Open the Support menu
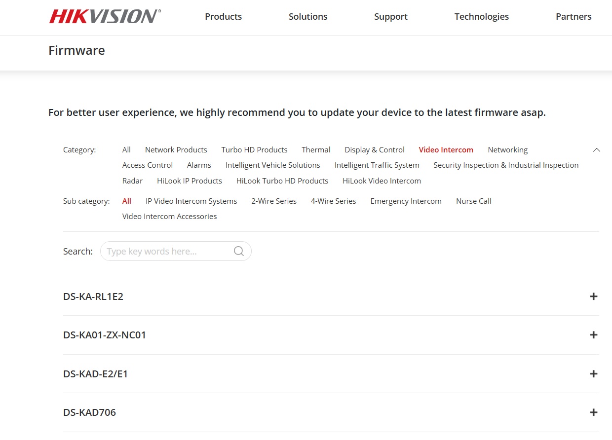Viewport: 612px width, 440px height. [x=391, y=17]
